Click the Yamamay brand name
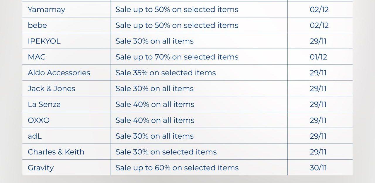The image size is (375, 183). (46, 9)
